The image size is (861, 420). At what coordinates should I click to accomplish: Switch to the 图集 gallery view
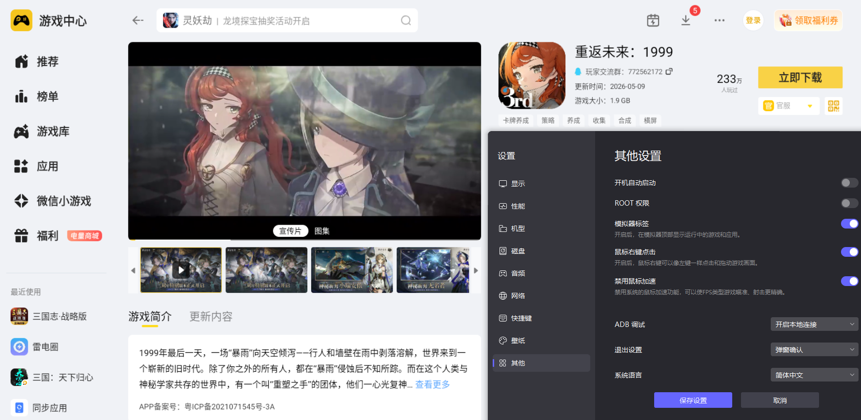tap(322, 231)
